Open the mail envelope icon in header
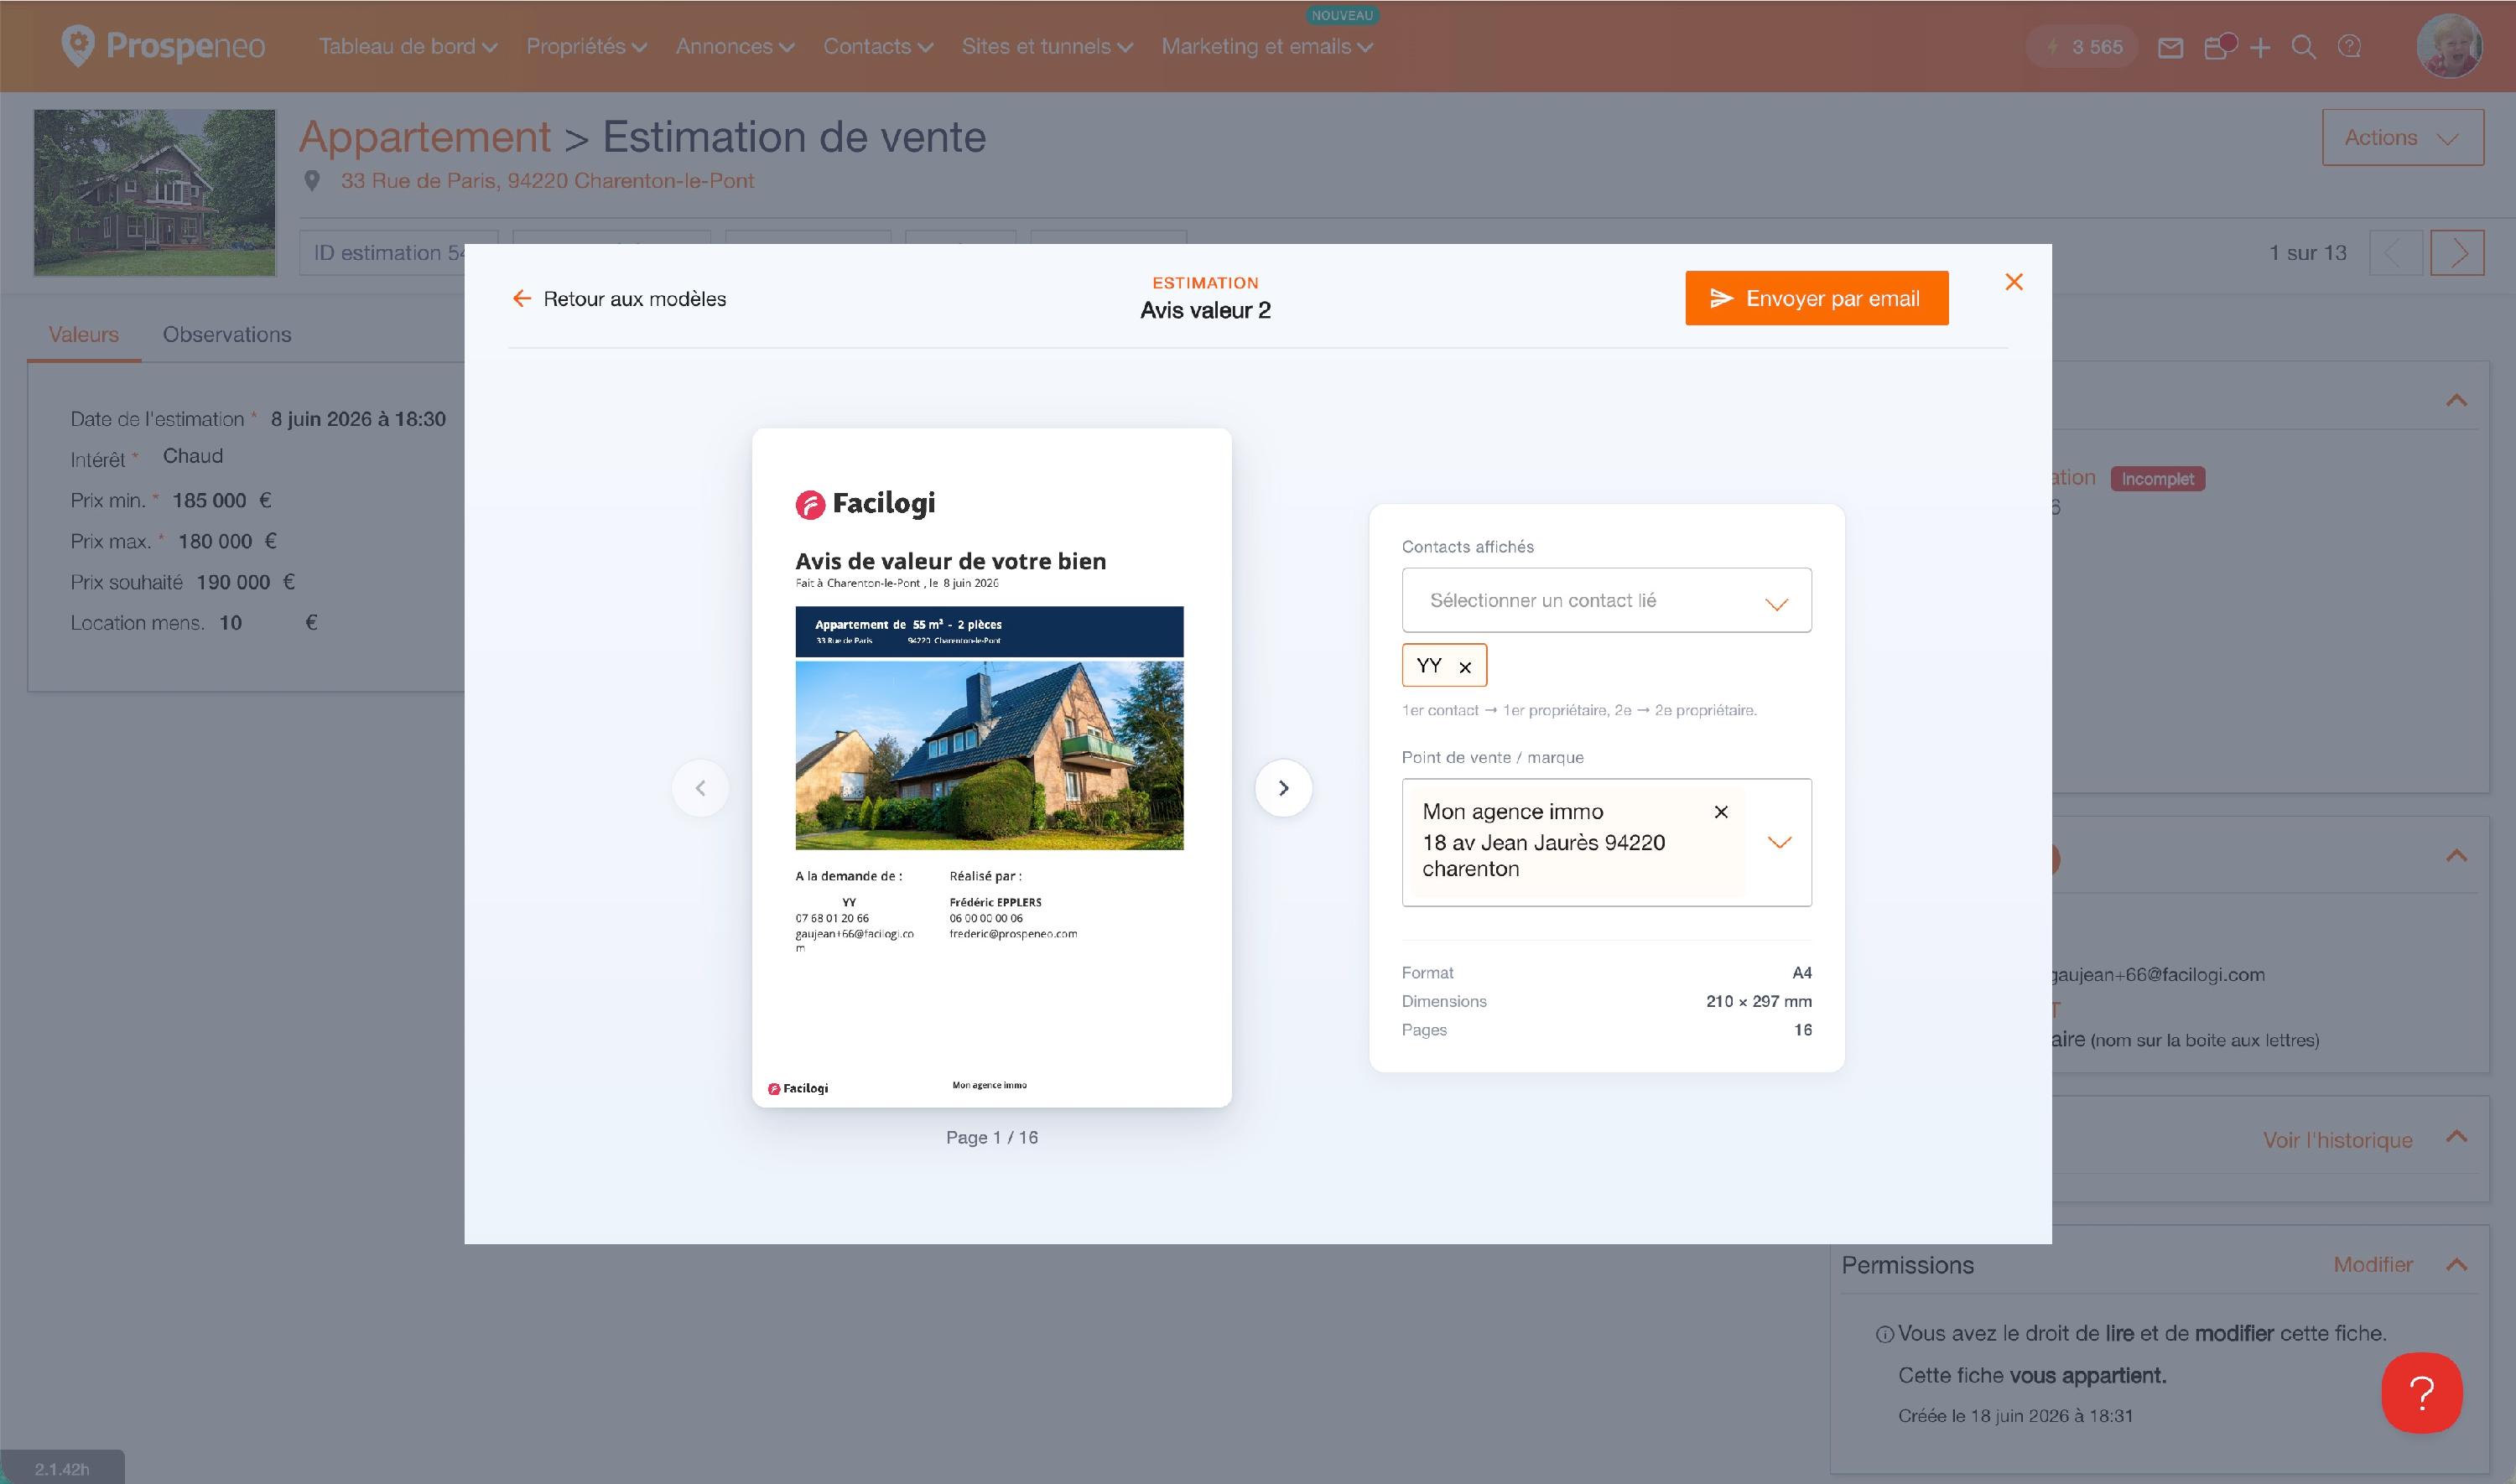The height and width of the screenshot is (1484, 2516). tap(2170, 47)
